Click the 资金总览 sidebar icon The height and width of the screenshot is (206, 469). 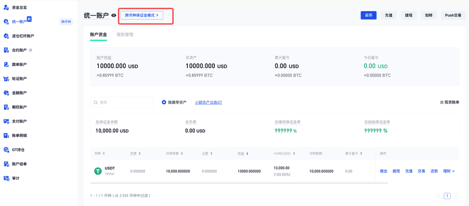click(x=6, y=7)
